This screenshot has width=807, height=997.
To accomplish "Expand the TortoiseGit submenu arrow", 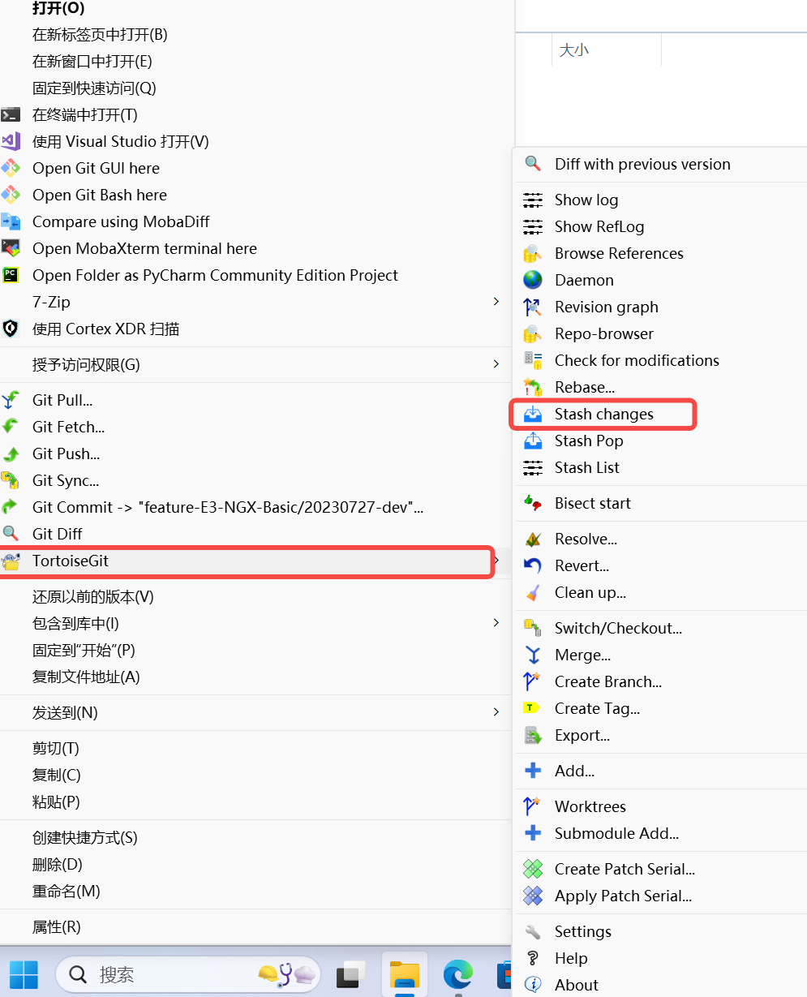I will point(496,561).
